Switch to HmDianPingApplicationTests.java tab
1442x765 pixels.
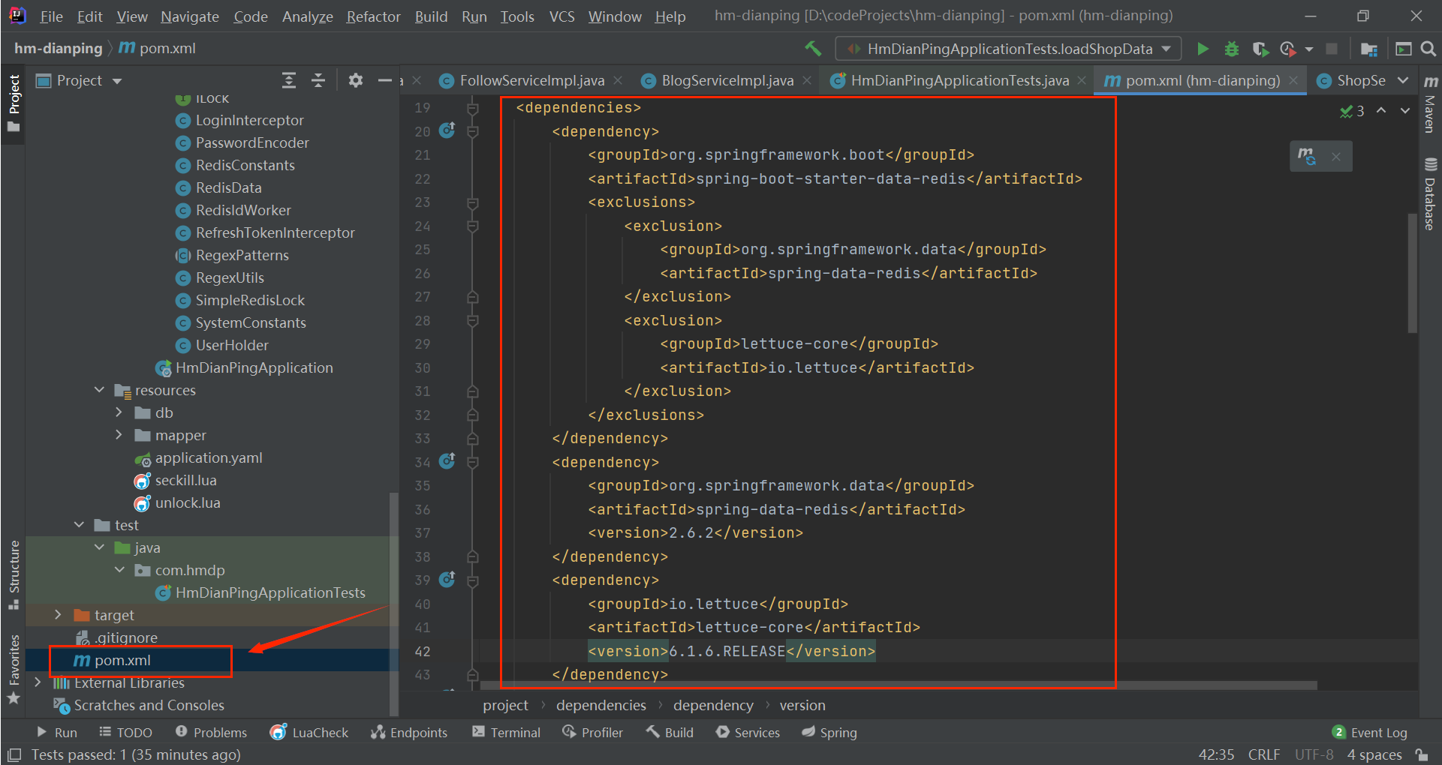(x=959, y=80)
